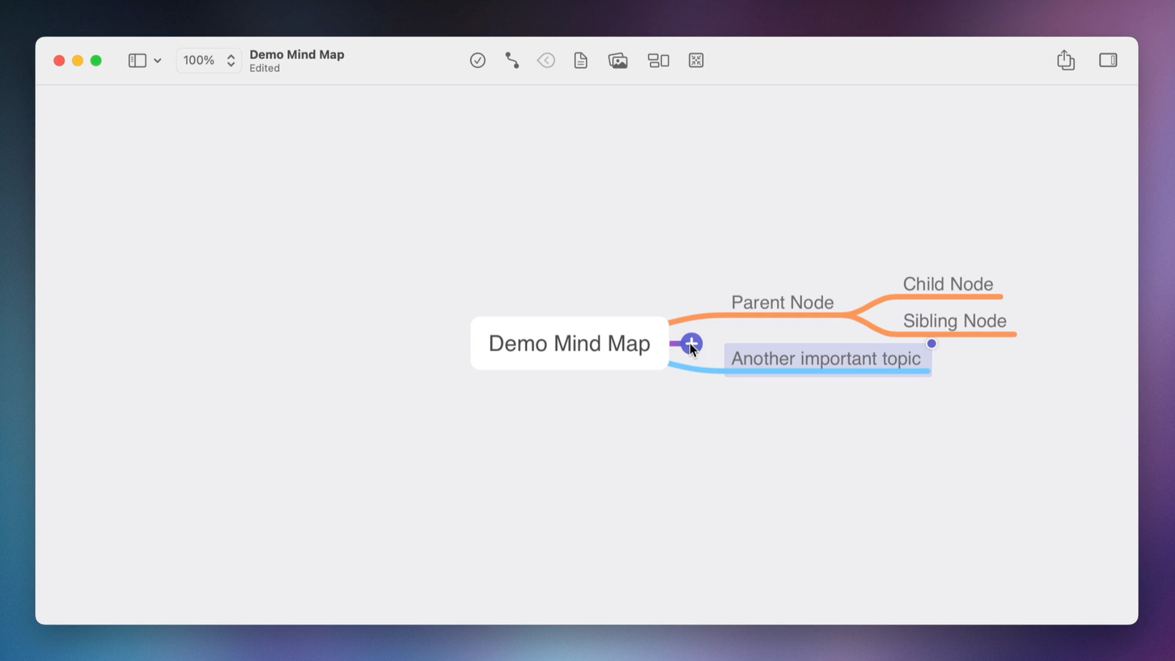This screenshot has width=1175, height=661.
Task: Select the connection line tool icon
Action: 512,61
